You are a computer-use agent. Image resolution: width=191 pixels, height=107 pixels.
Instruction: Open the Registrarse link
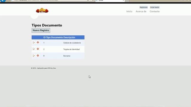click(144, 7)
